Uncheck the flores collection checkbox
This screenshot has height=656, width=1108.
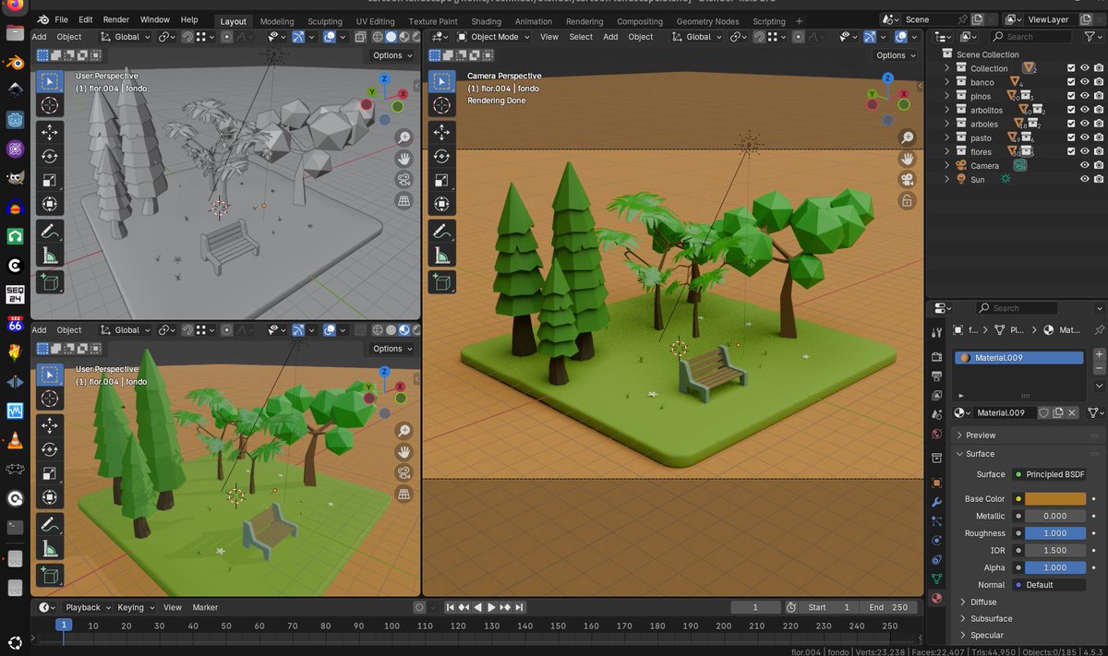click(x=1071, y=151)
